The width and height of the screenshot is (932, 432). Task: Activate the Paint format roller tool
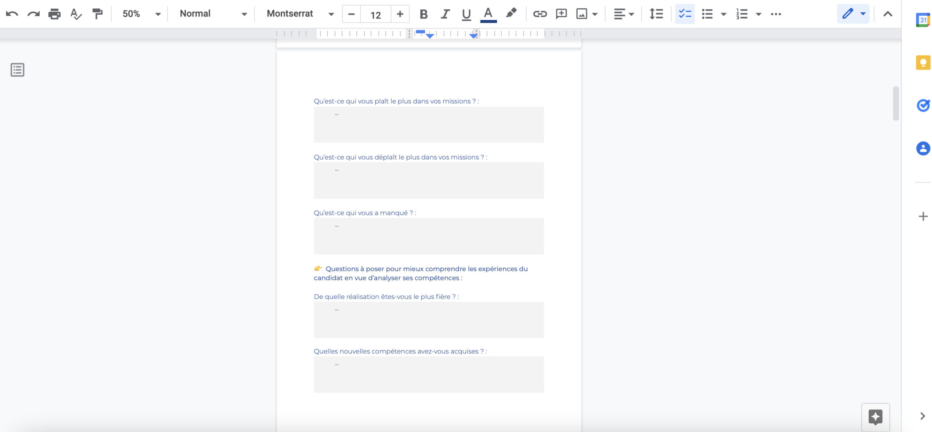(97, 14)
